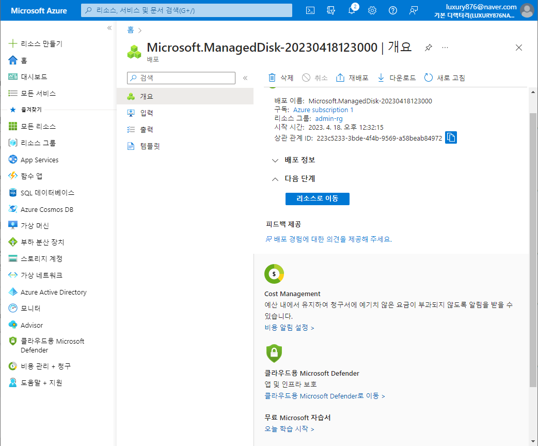The height and width of the screenshot is (446, 538).
Task: Open 모니터 in the sidebar
Action: tap(24, 309)
